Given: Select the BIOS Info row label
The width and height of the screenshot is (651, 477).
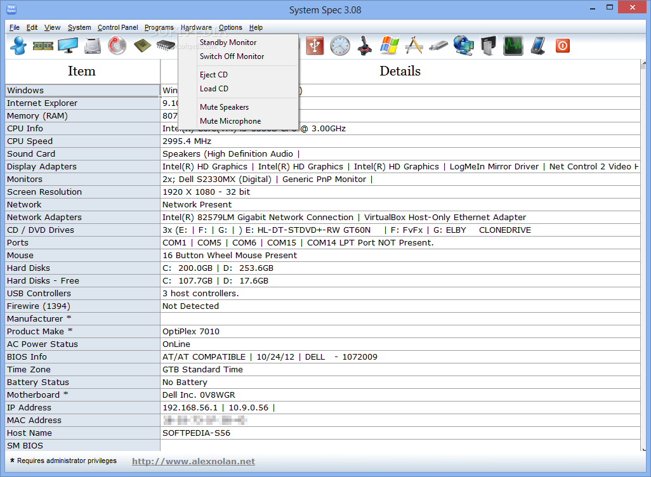Looking at the screenshot, I should pyautogui.click(x=82, y=357).
